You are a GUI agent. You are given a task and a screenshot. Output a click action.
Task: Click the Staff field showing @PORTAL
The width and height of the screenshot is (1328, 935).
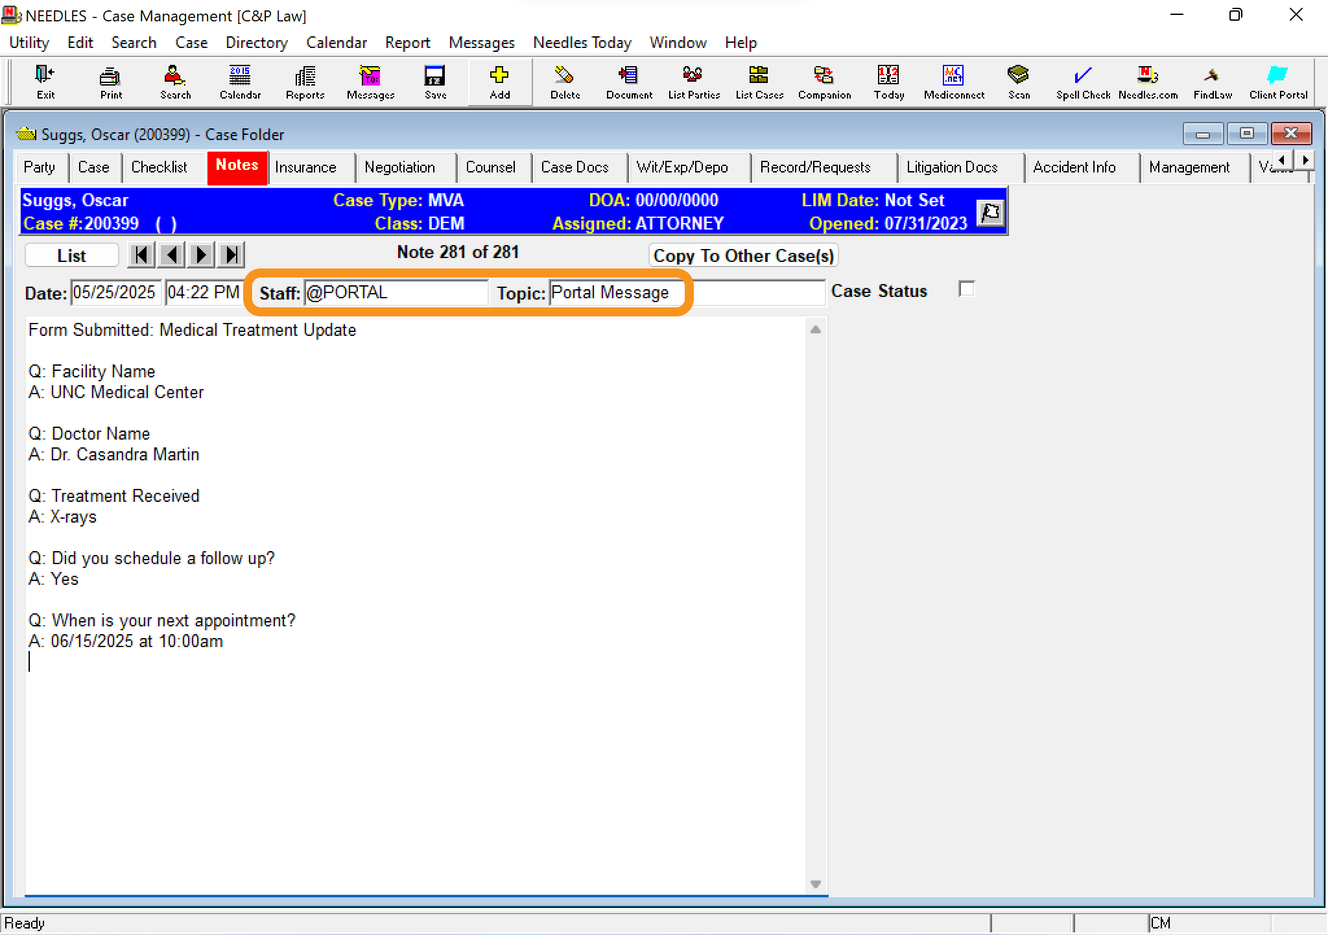click(396, 292)
